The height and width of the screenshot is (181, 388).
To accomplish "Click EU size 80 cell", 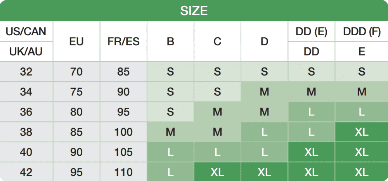I will [76, 112].
